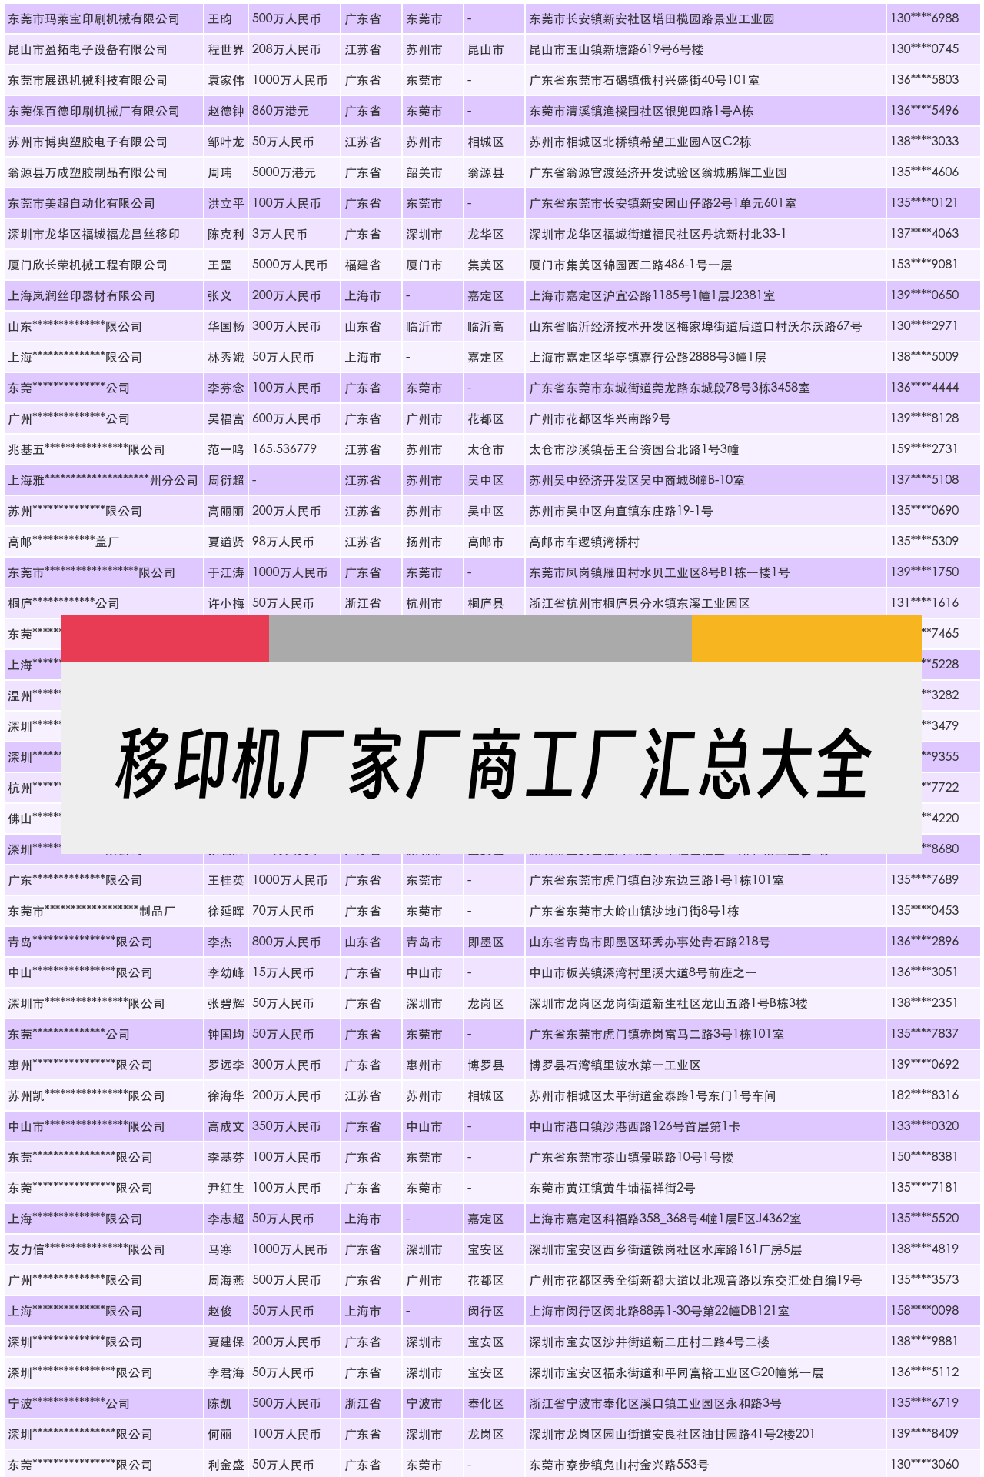Click address 山东省青岛市即墨区环秀办事处青石路218号
984x1477 pixels.
click(x=650, y=942)
